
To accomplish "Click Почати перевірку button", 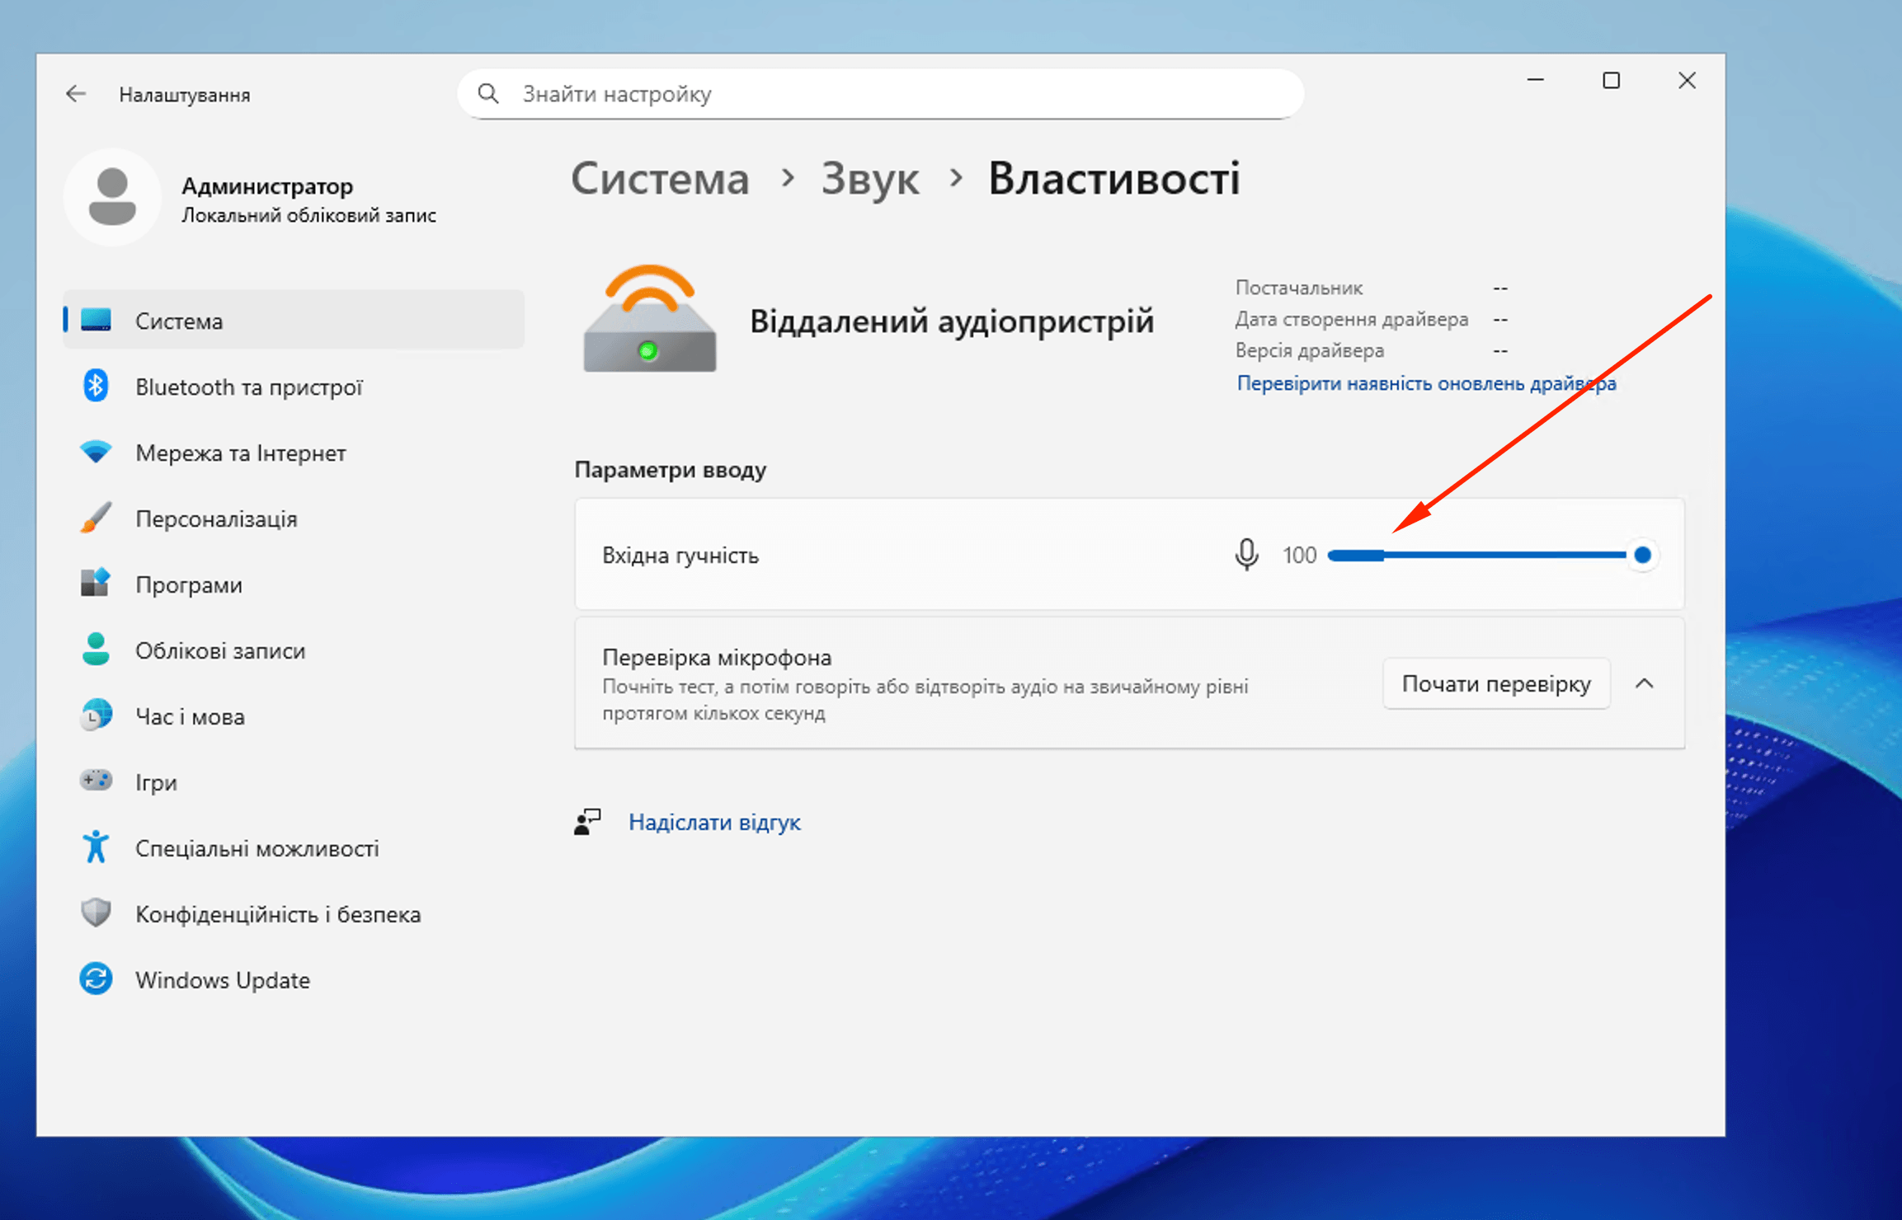I will pos(1496,683).
